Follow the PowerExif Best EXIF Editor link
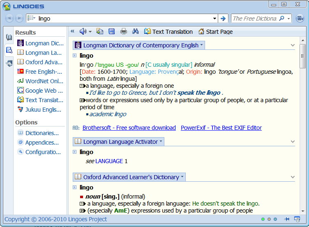The image size is (309, 227). coord(221,128)
